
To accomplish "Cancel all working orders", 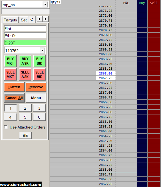I will (x=14, y=98).
